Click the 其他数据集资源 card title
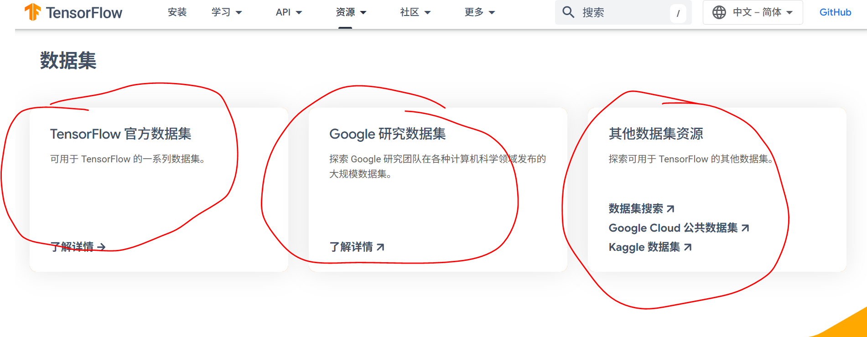Image resolution: width=867 pixels, height=337 pixels. (x=656, y=134)
